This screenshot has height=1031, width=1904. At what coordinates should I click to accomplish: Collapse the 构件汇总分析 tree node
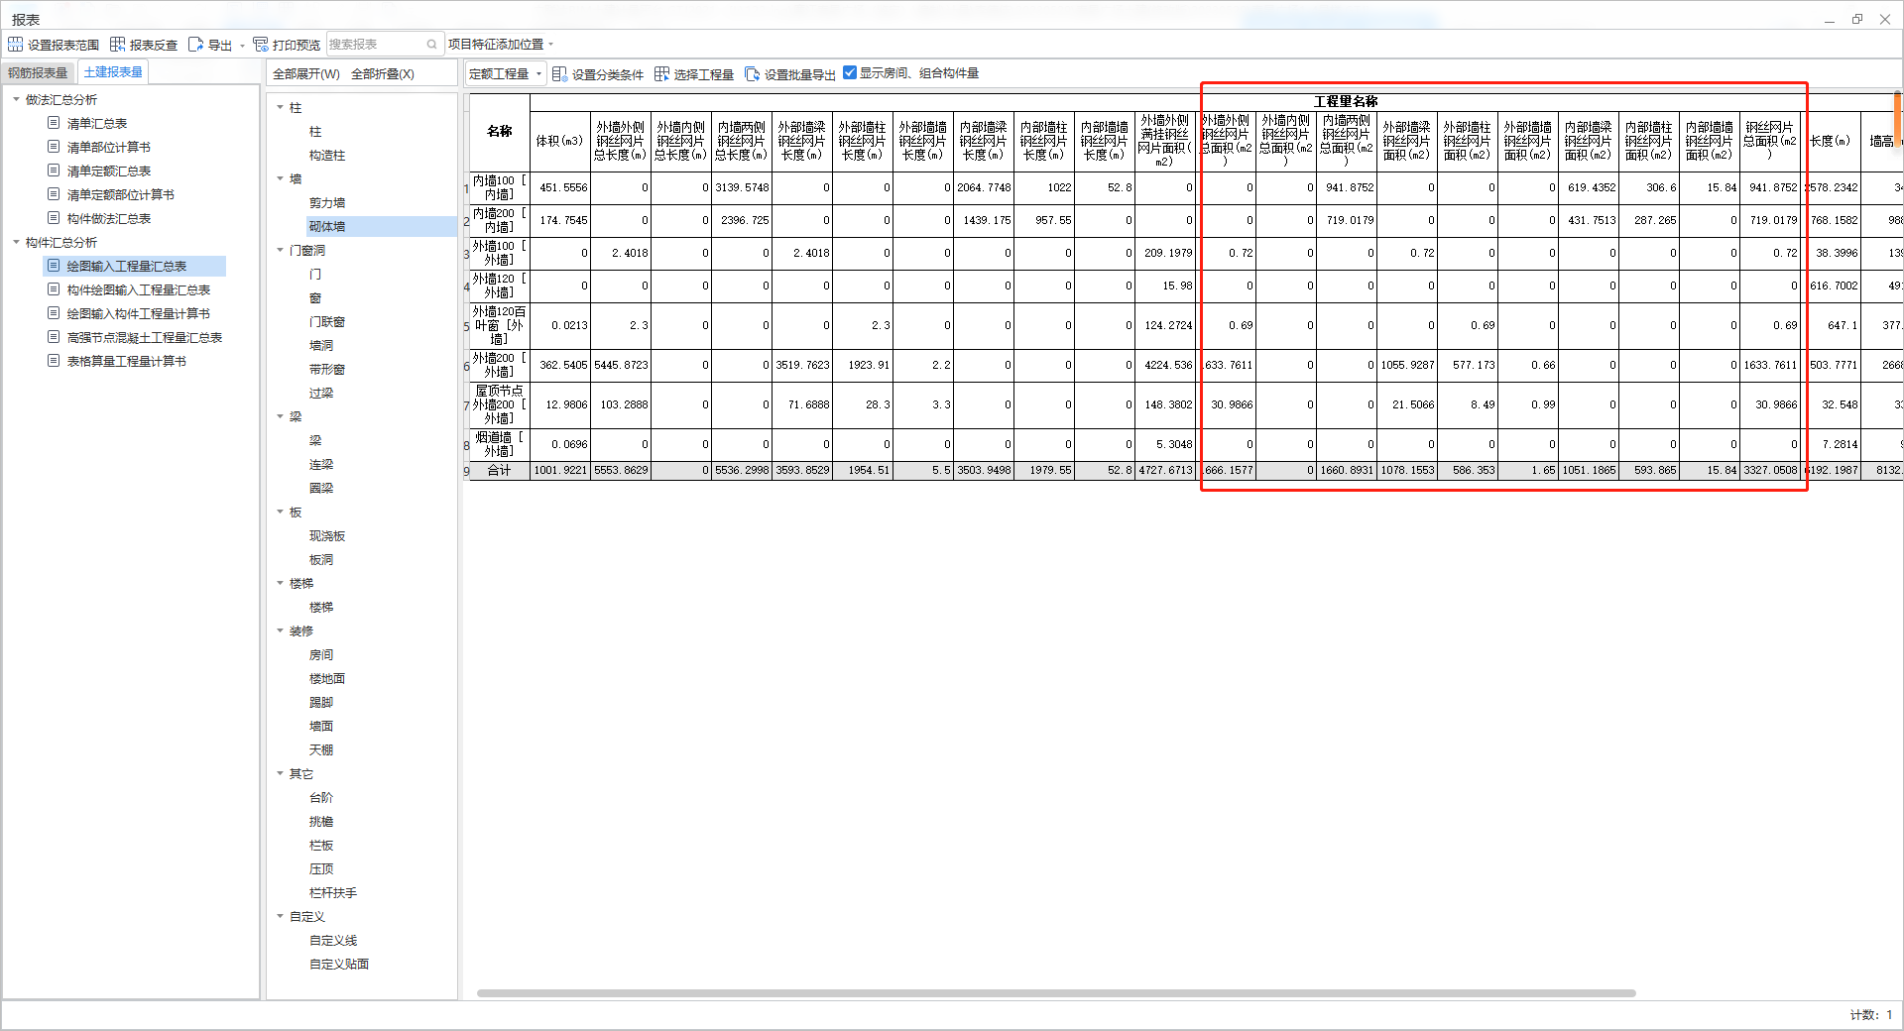pyautogui.click(x=16, y=242)
